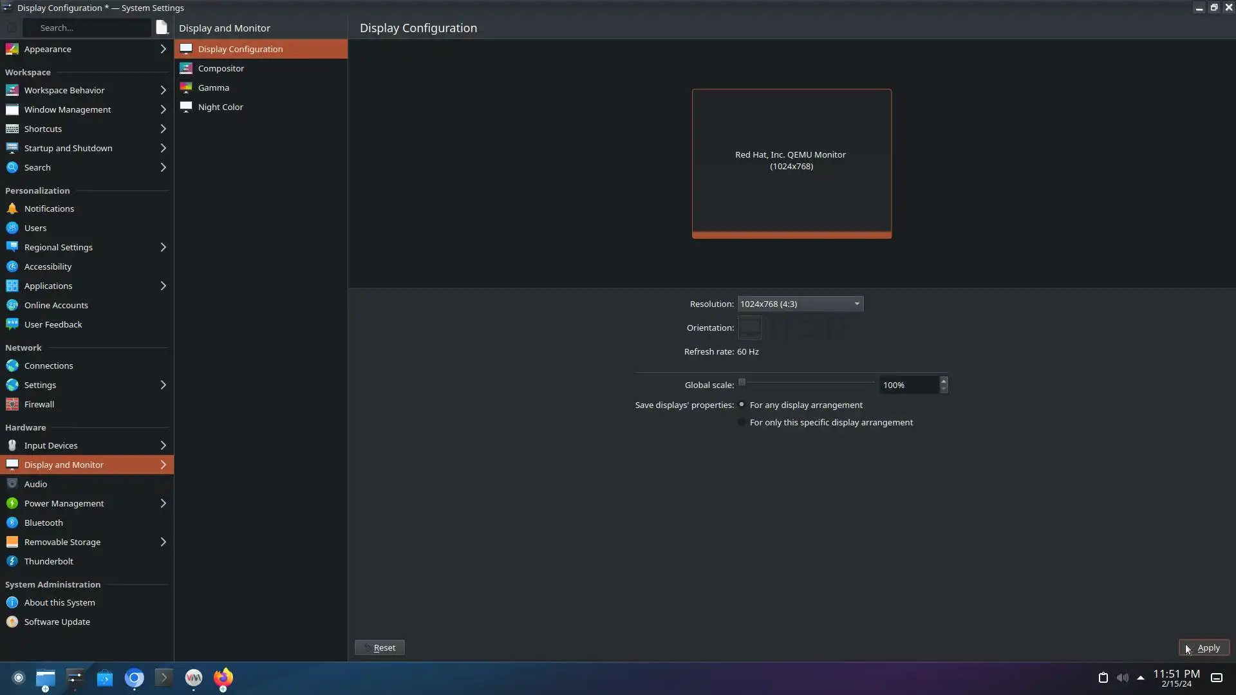Launch the Discover store taskbar icon
The width and height of the screenshot is (1236, 695).
(105, 678)
